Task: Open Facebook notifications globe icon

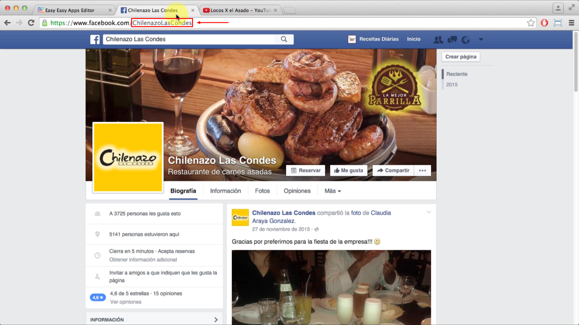Action: [465, 39]
